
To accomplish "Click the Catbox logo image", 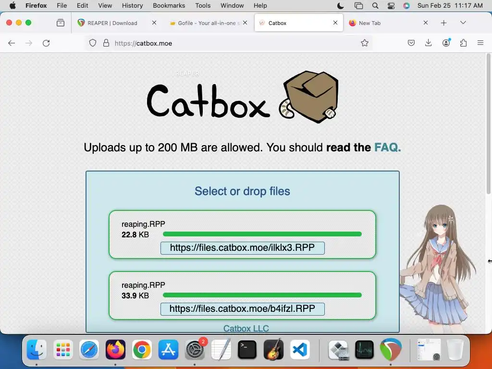I will click(x=243, y=97).
